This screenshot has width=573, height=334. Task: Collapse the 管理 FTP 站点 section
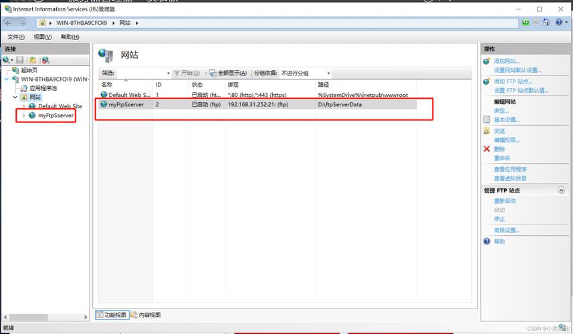pyautogui.click(x=560, y=190)
